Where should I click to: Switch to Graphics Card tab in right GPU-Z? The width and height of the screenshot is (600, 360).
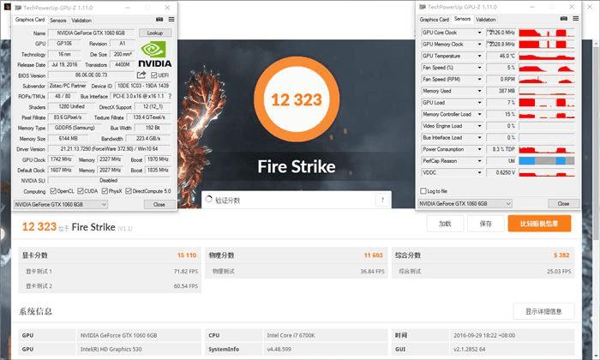(435, 19)
